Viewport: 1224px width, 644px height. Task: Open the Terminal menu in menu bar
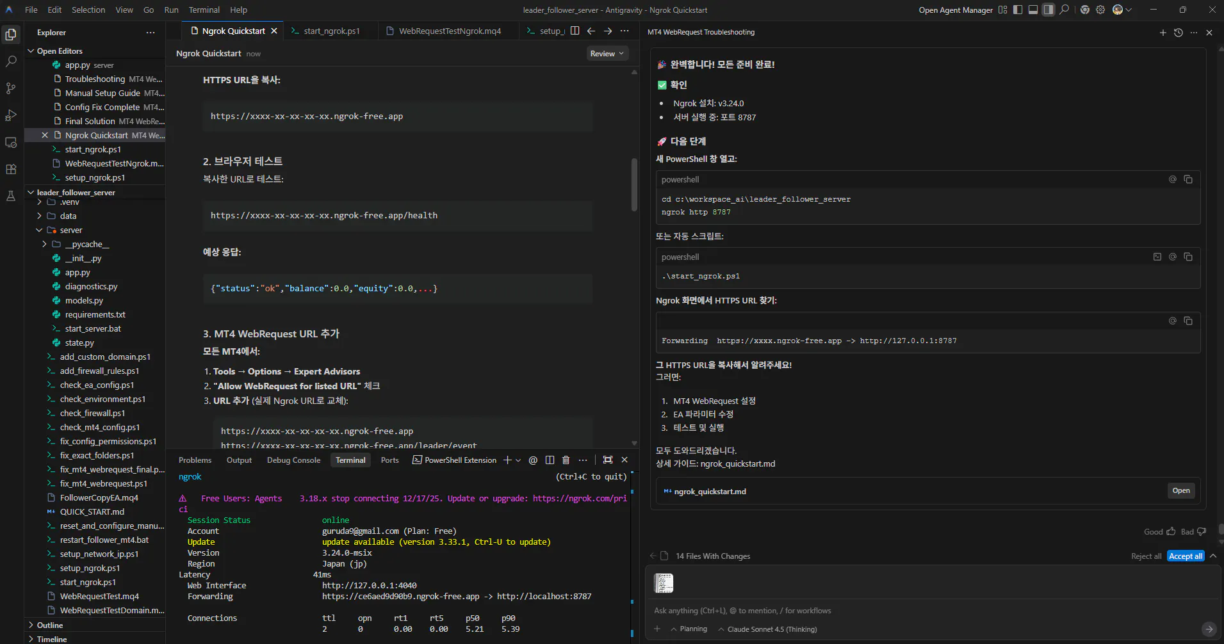204,10
